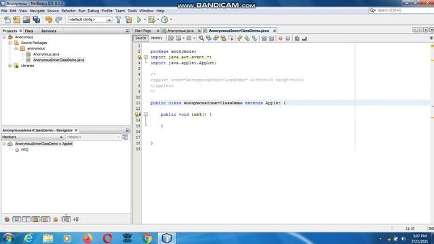Open Google Chrome from the taskbar
434x244 pixels.
pyautogui.click(x=147, y=238)
